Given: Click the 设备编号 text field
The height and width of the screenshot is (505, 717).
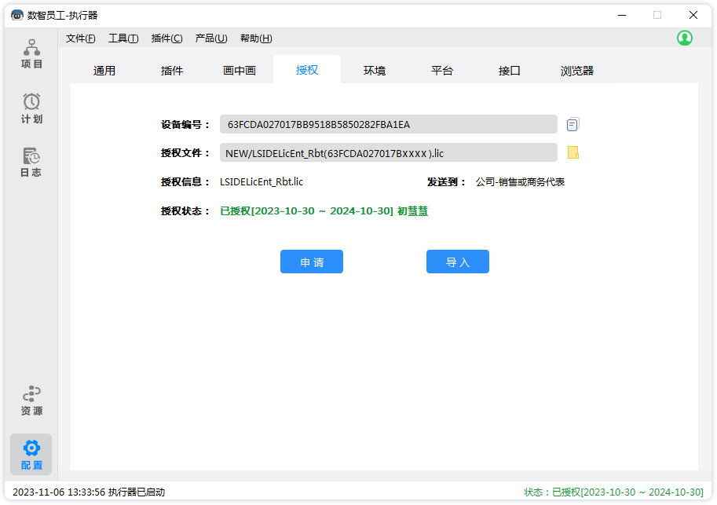Looking at the screenshot, I should coord(388,124).
